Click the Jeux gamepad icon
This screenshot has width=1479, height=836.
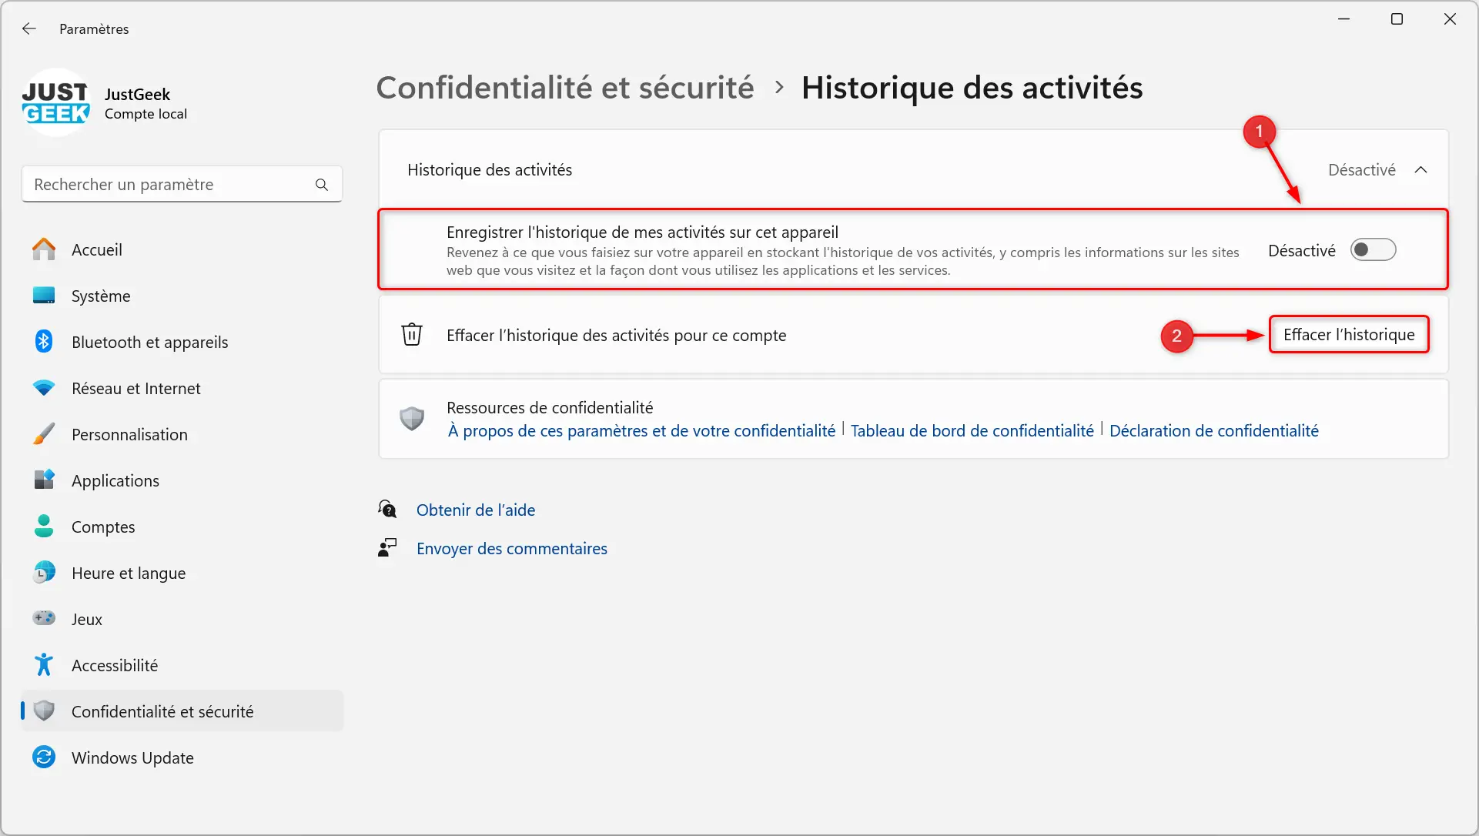click(x=44, y=618)
